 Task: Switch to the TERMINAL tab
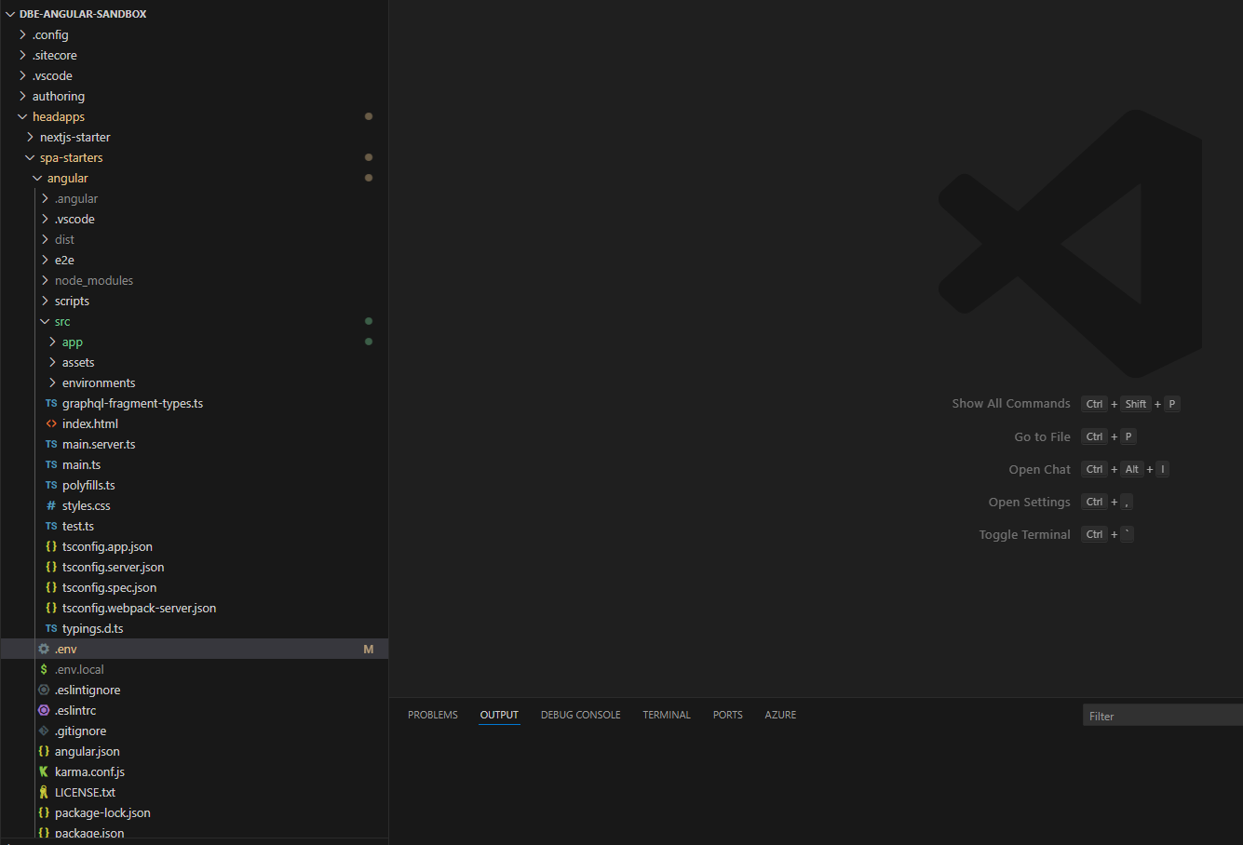click(666, 715)
